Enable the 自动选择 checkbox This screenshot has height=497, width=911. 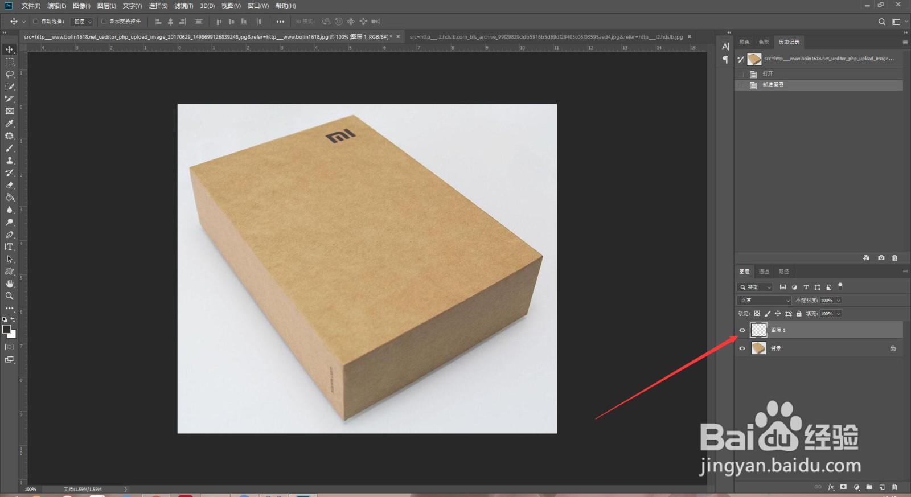[35, 22]
